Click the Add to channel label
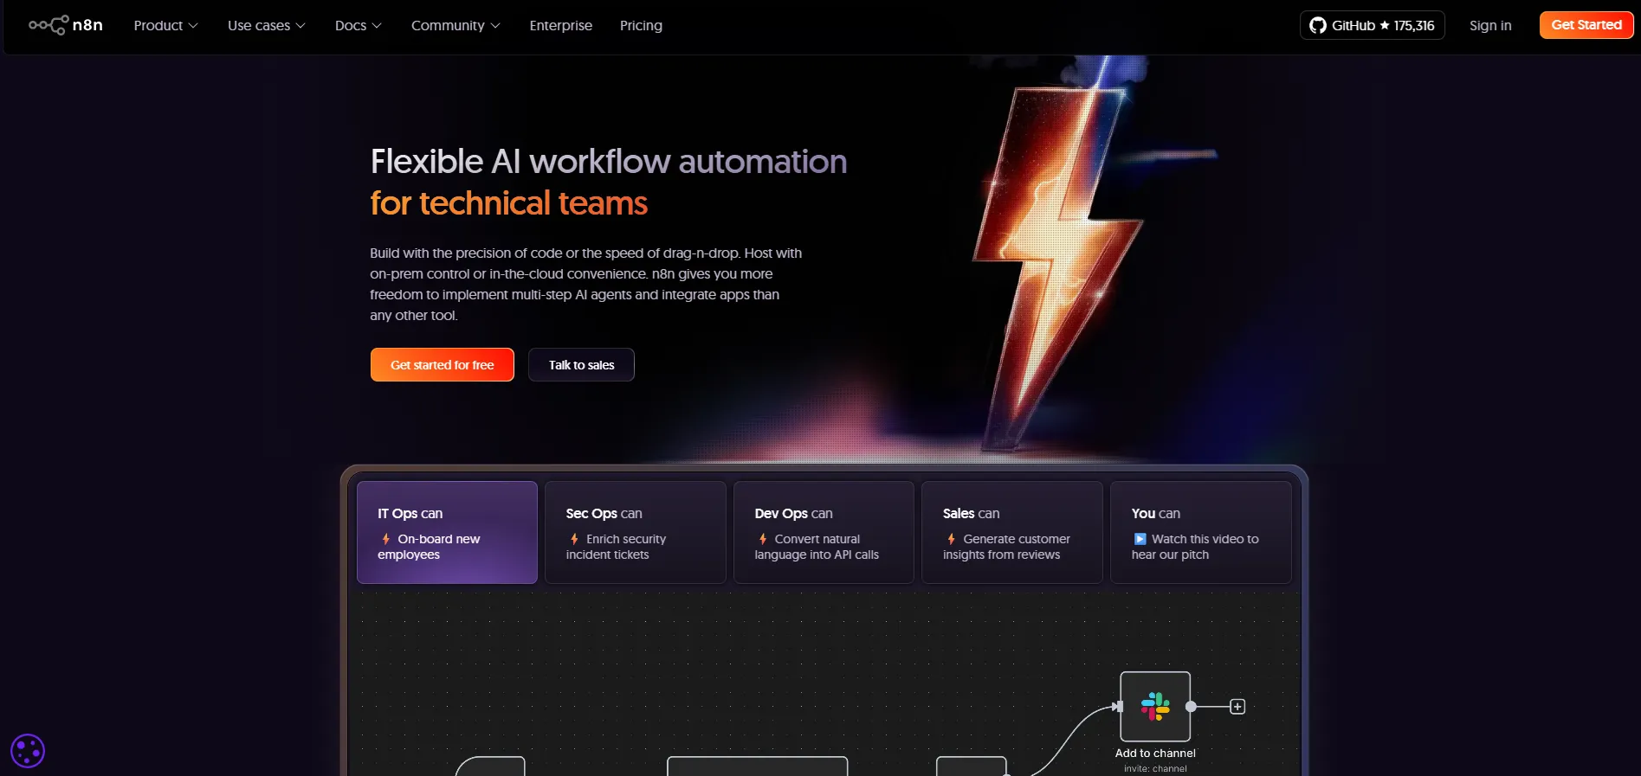The image size is (1641, 776). (1155, 754)
